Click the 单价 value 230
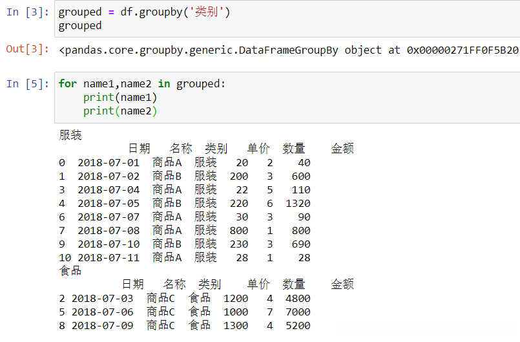Screen dimensions: 520x342 (239, 244)
